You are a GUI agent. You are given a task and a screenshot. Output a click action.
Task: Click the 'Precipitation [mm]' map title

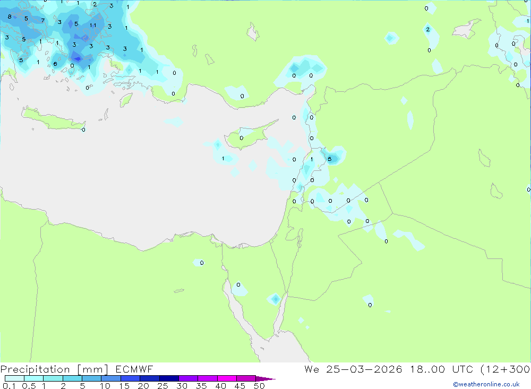[x=54, y=369]
